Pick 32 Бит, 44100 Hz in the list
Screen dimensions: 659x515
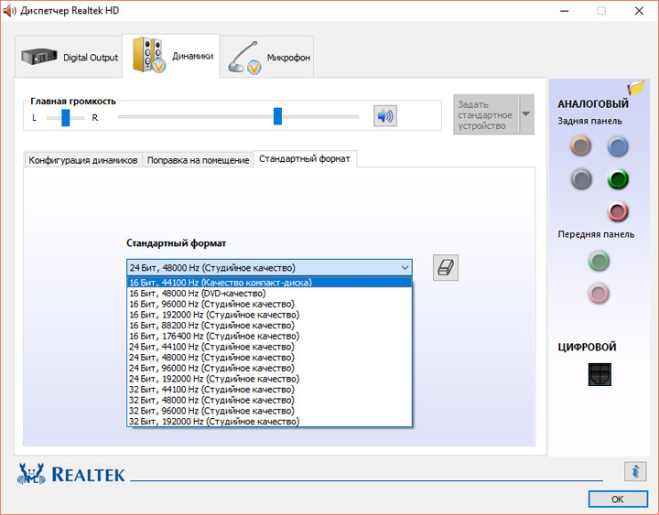coord(269,390)
